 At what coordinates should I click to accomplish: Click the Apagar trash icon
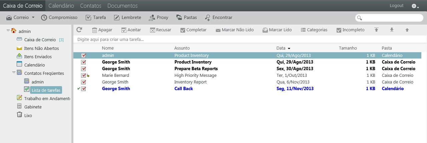click(94, 30)
